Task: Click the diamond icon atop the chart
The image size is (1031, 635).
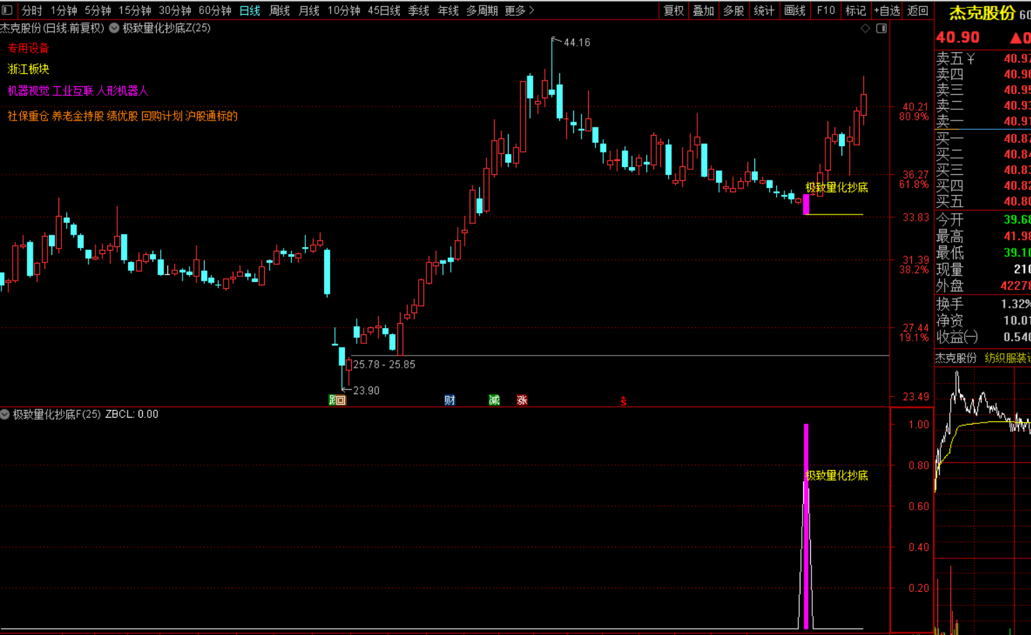Action: [x=865, y=29]
